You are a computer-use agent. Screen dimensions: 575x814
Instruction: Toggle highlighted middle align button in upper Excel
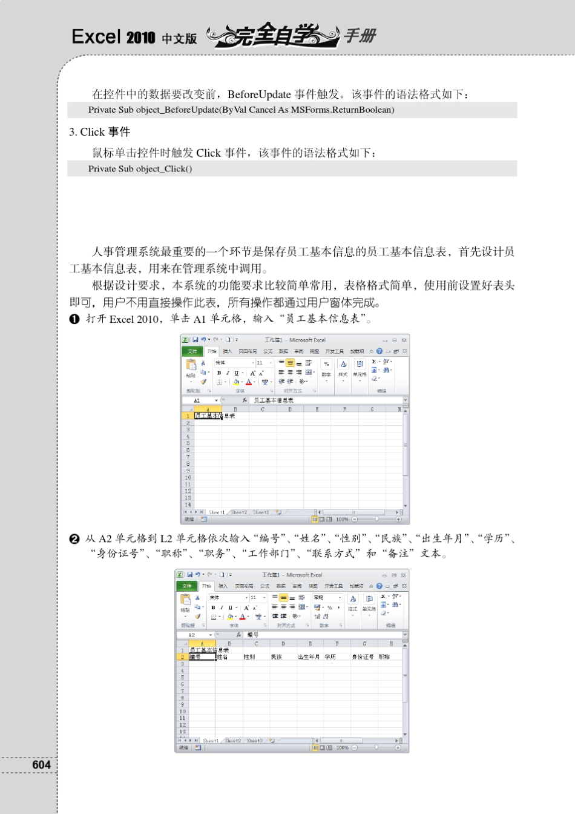click(x=290, y=363)
